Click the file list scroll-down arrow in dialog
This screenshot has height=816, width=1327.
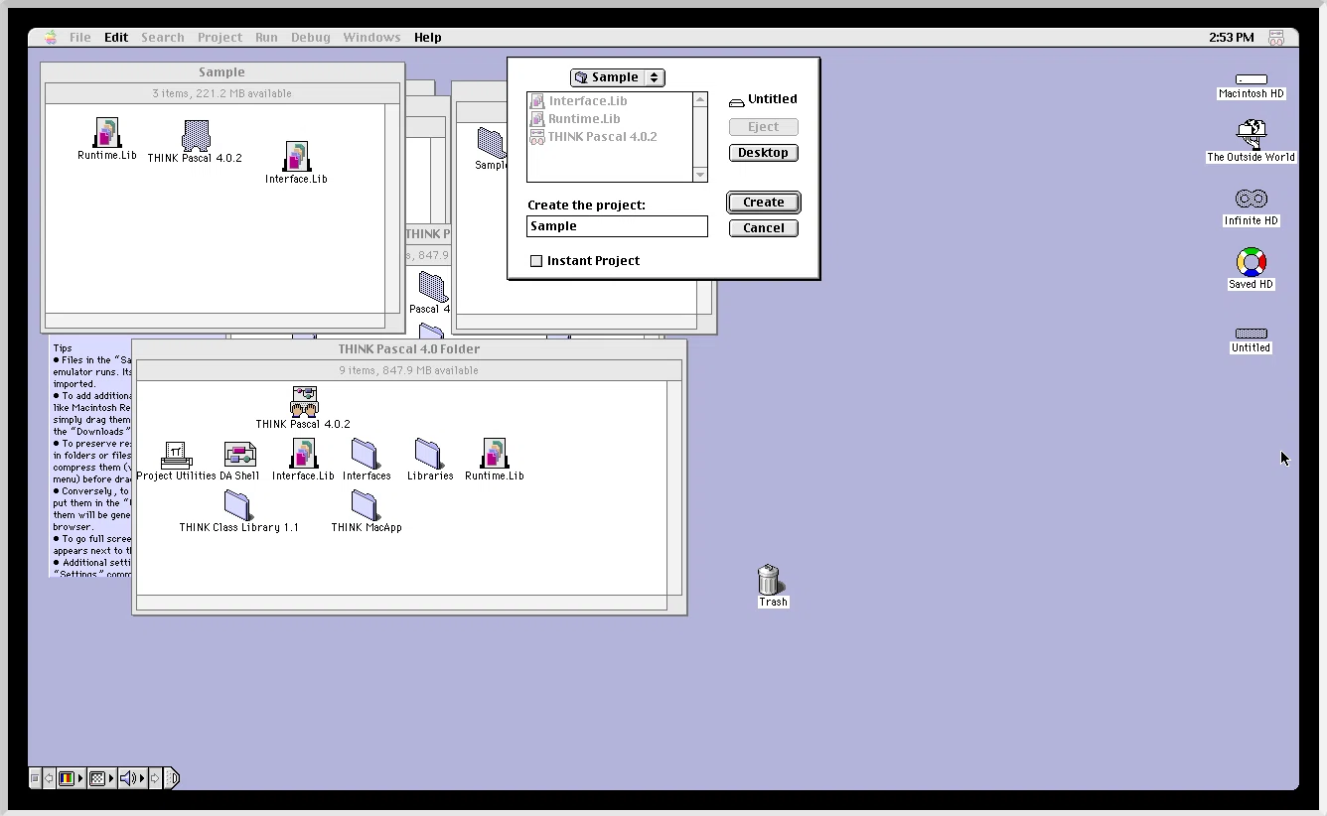click(x=700, y=175)
